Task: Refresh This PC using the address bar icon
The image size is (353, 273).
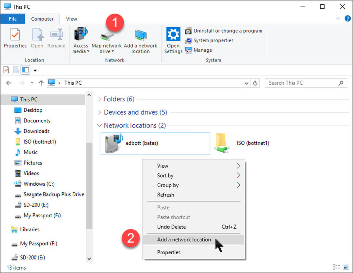Action: click(x=255, y=83)
